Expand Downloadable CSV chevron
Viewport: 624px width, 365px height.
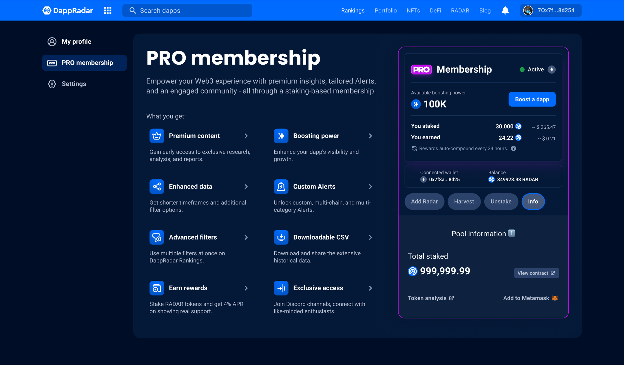(x=370, y=237)
